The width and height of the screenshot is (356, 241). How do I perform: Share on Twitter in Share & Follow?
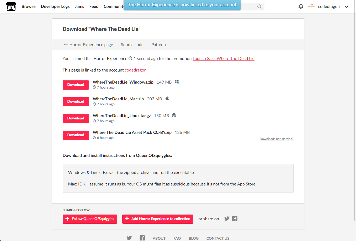[227, 219]
